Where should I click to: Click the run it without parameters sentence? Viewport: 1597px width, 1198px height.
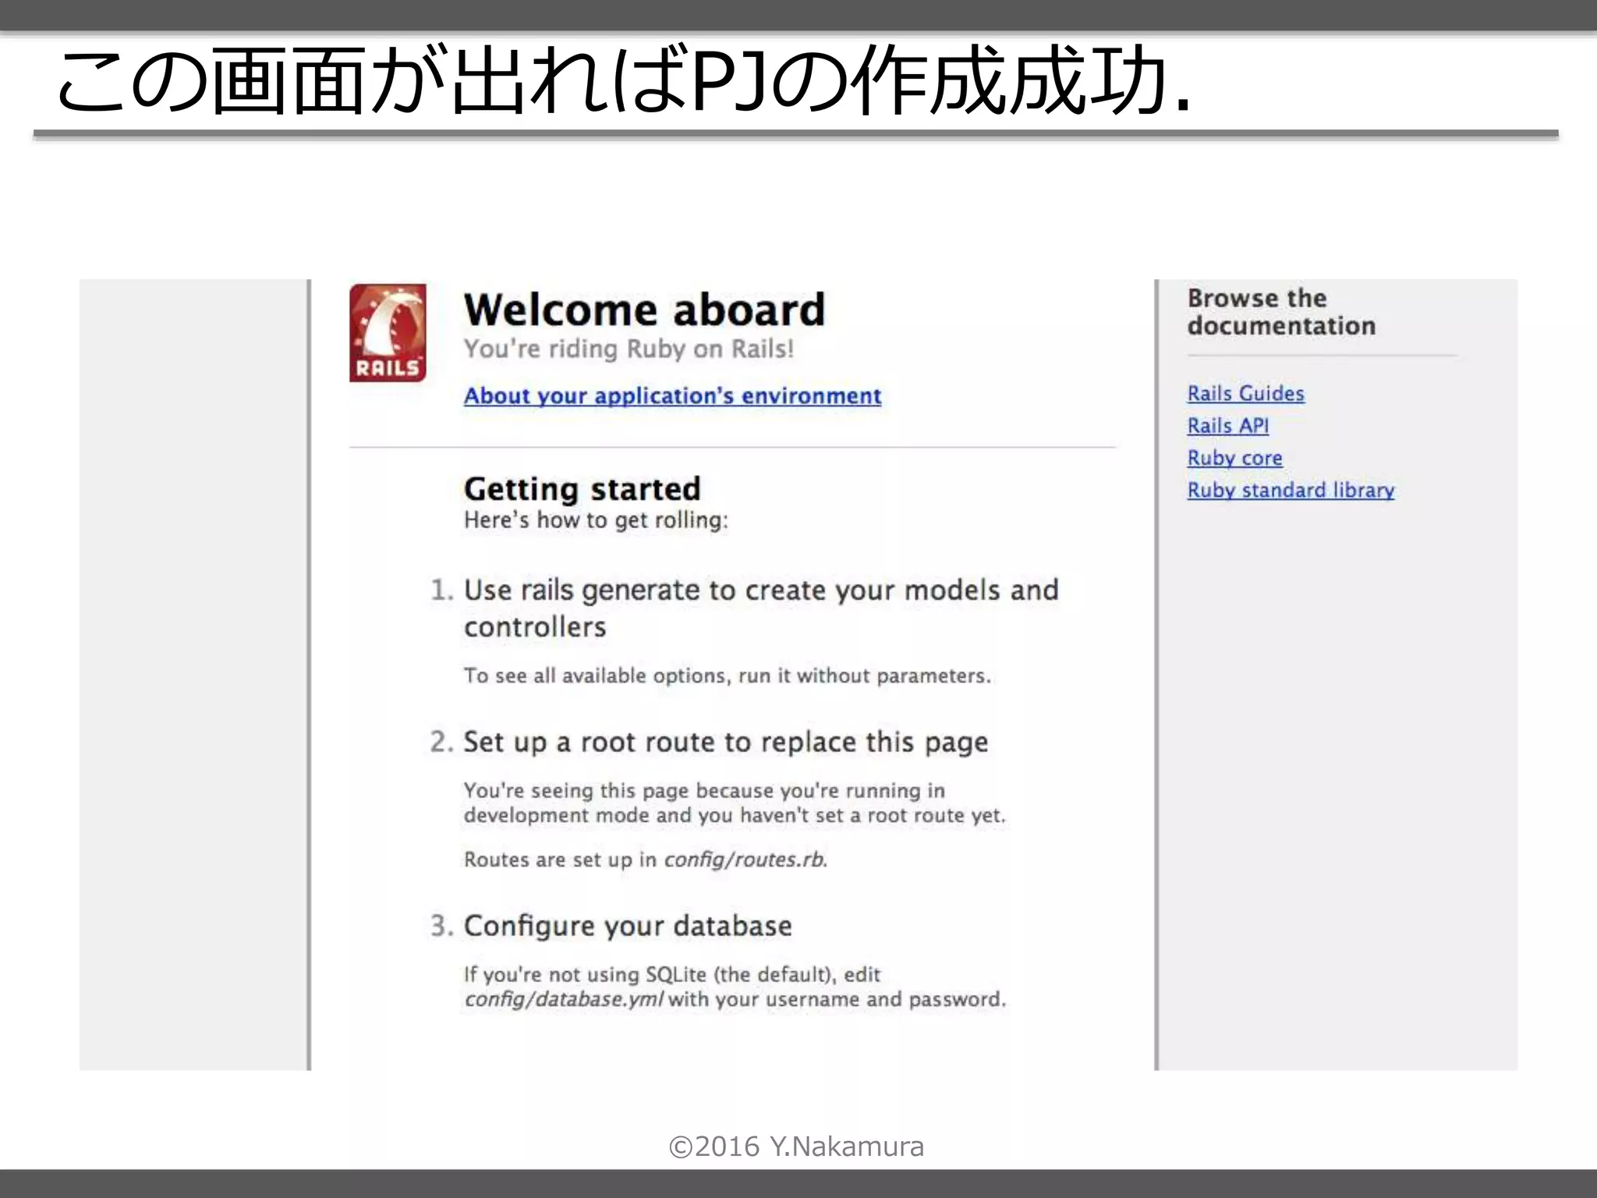[x=727, y=675]
